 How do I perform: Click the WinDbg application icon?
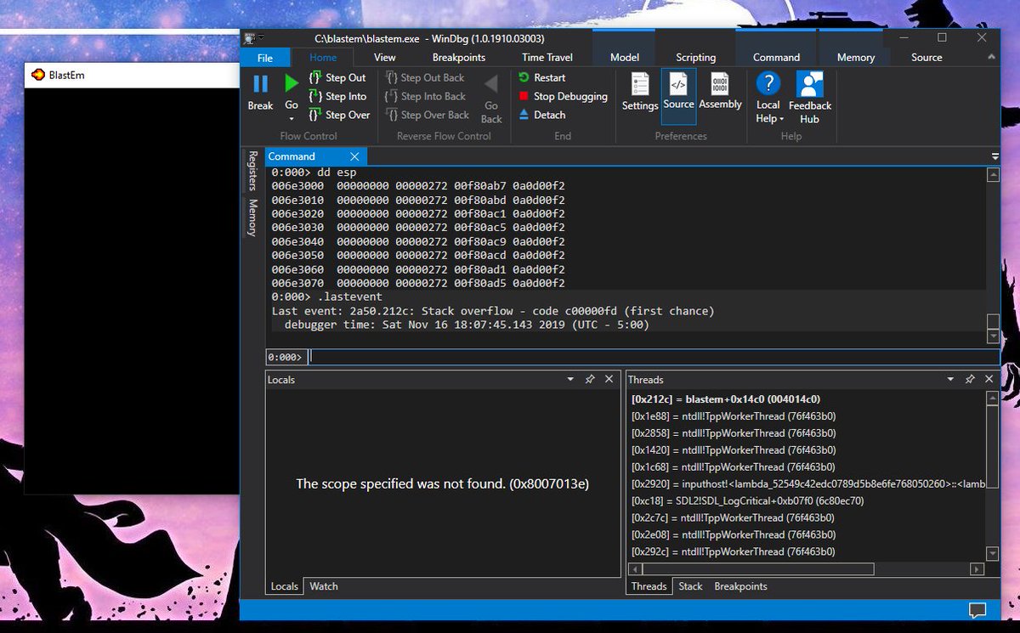click(x=249, y=38)
